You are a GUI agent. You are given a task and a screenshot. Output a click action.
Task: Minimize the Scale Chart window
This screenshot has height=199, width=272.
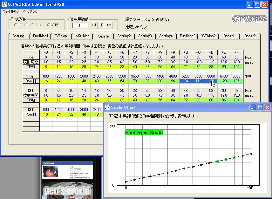pyautogui.click(x=252, y=107)
